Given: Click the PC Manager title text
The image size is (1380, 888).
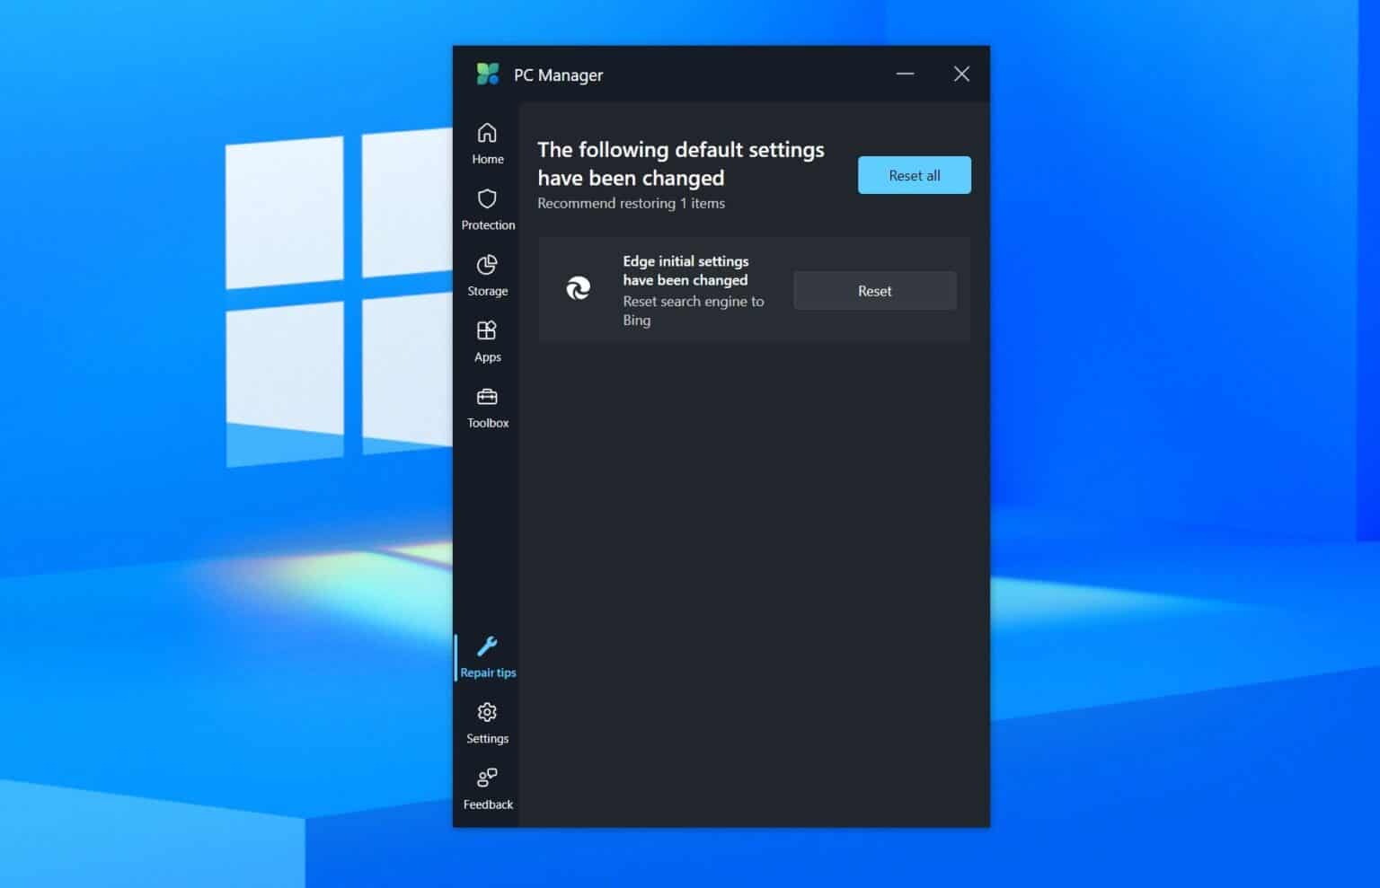Looking at the screenshot, I should [x=558, y=75].
